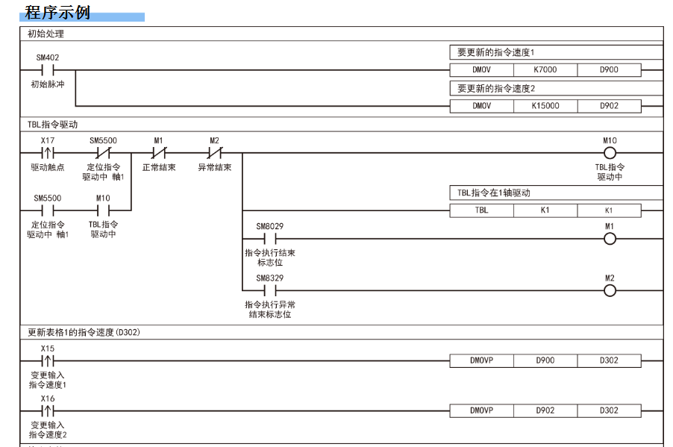
Task: Click the M10 normally-open self-hold contact
Action: pos(103,210)
